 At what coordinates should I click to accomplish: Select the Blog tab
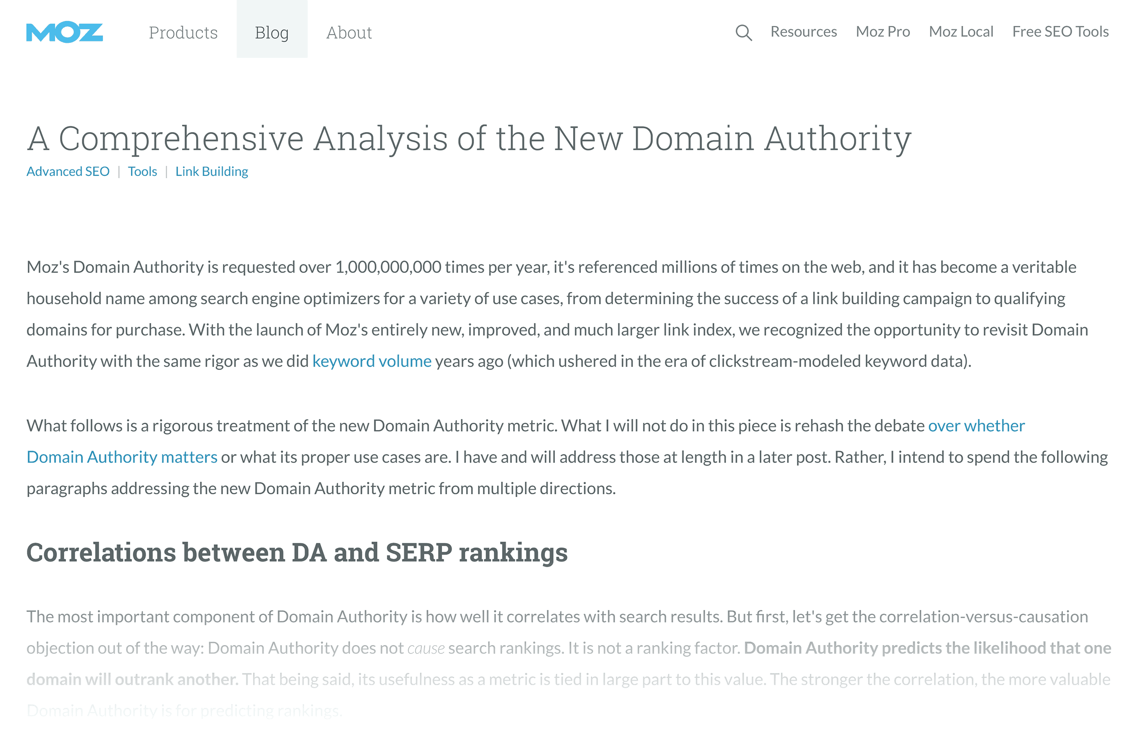272,29
